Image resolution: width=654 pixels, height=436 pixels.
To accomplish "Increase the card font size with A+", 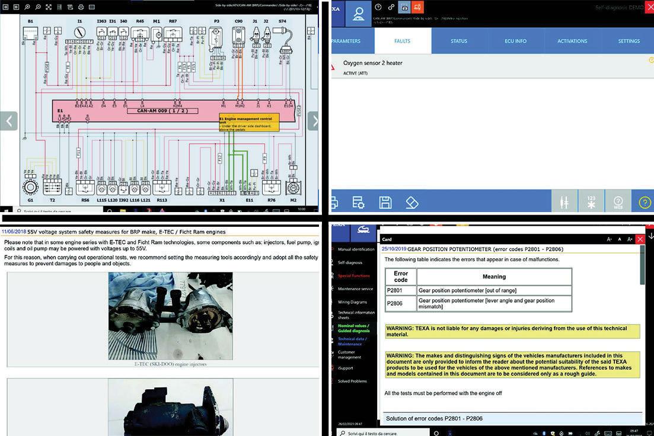I will 630,239.
